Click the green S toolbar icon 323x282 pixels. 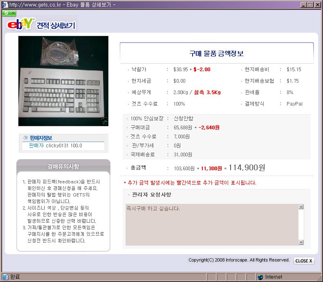(7, 13)
